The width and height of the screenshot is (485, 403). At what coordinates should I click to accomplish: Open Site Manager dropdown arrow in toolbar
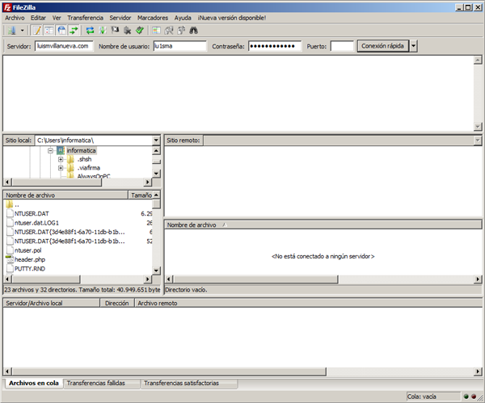22,31
